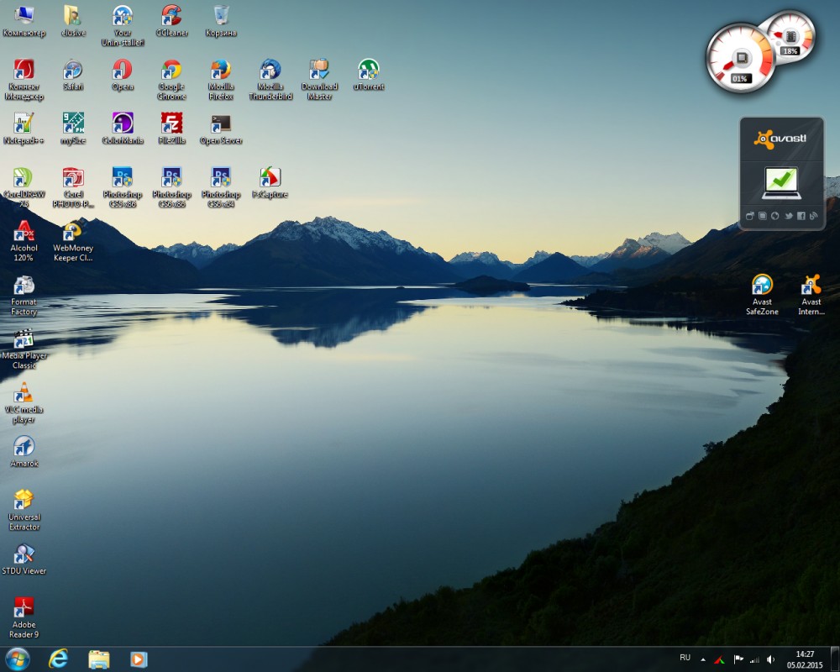Select the CorelDRAW X5 icon
The height and width of the screenshot is (672, 840).
(24, 178)
